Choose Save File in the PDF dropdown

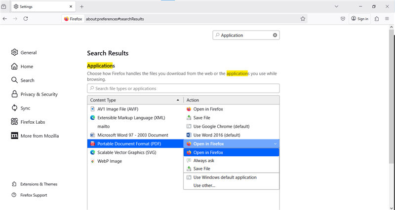231,169
